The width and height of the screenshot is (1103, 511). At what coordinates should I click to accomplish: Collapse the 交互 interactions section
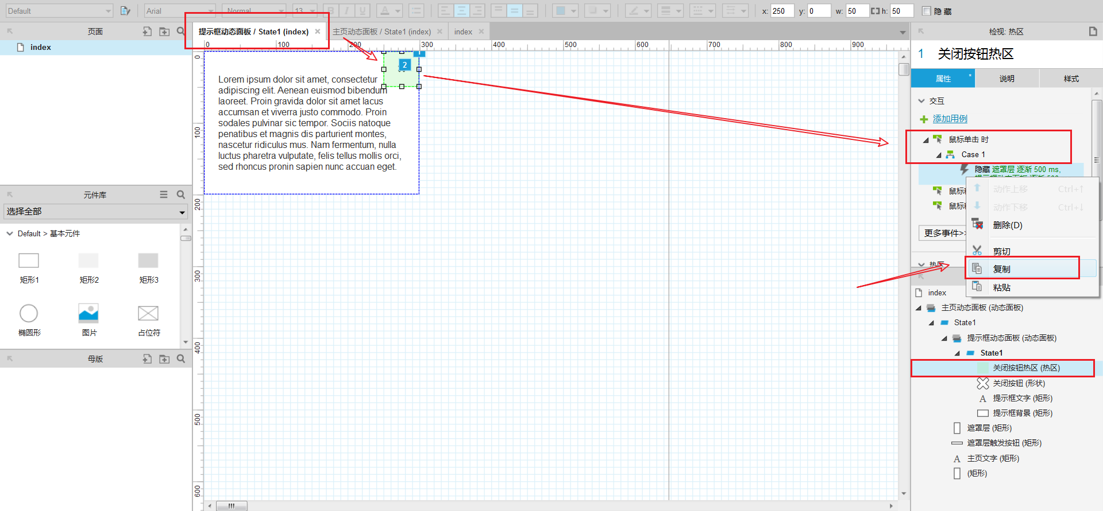921,101
